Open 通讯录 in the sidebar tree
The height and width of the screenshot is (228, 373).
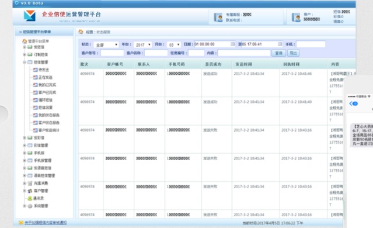click(x=39, y=198)
